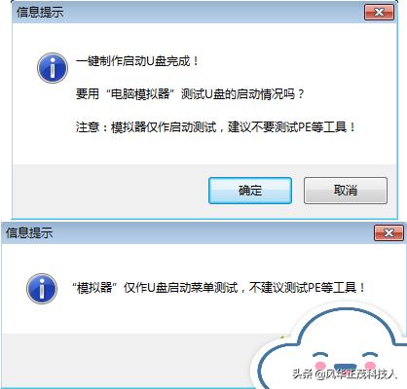Click the cloud mascot's left closed eye
The height and width of the screenshot is (389, 407).
320,355
